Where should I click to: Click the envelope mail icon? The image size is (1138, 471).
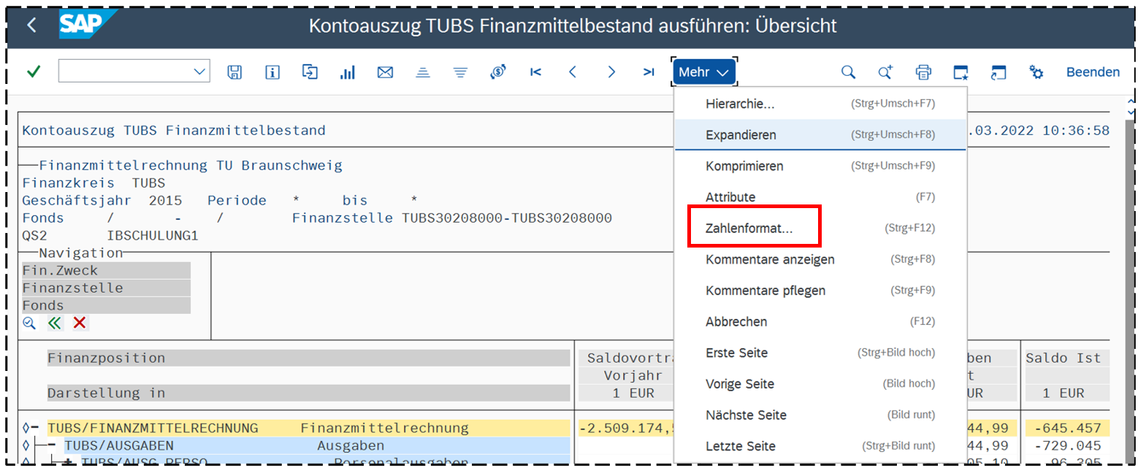click(x=385, y=72)
